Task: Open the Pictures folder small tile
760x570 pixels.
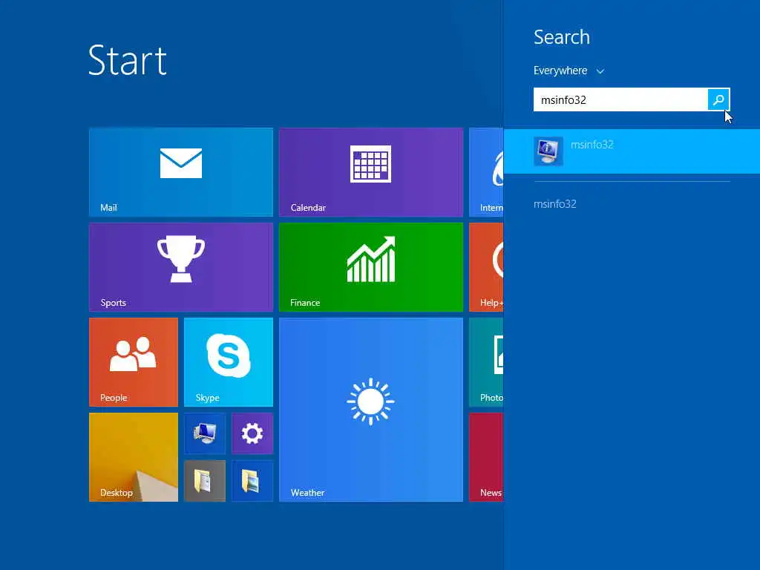Action: point(252,481)
